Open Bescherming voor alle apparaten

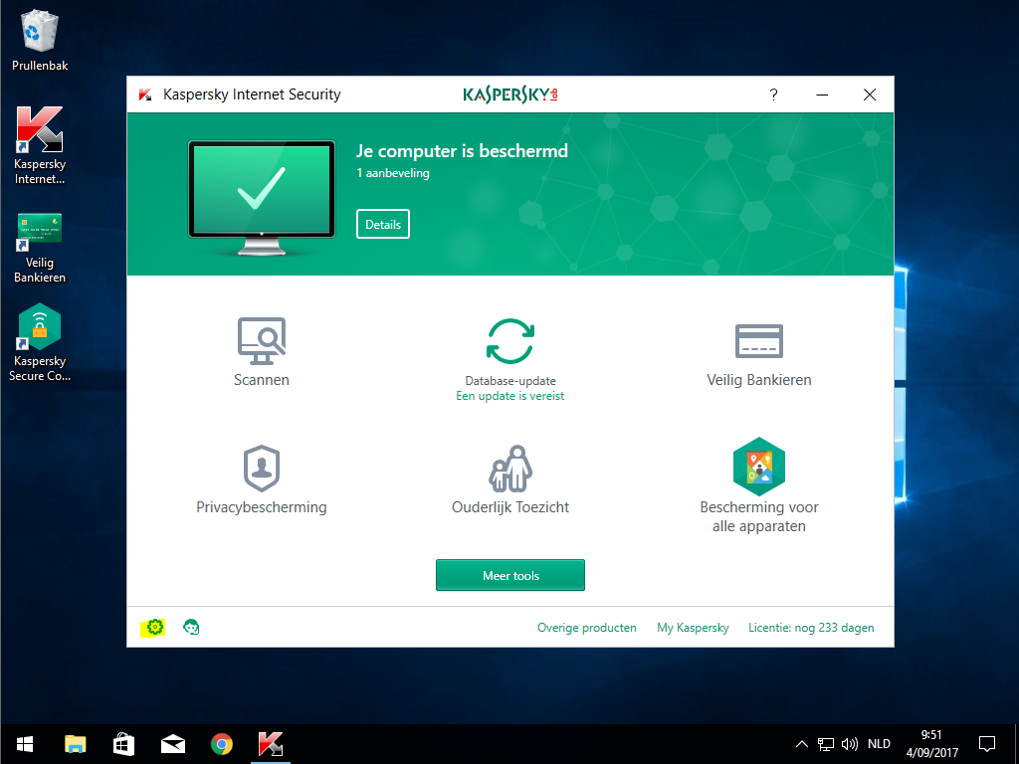tap(758, 485)
